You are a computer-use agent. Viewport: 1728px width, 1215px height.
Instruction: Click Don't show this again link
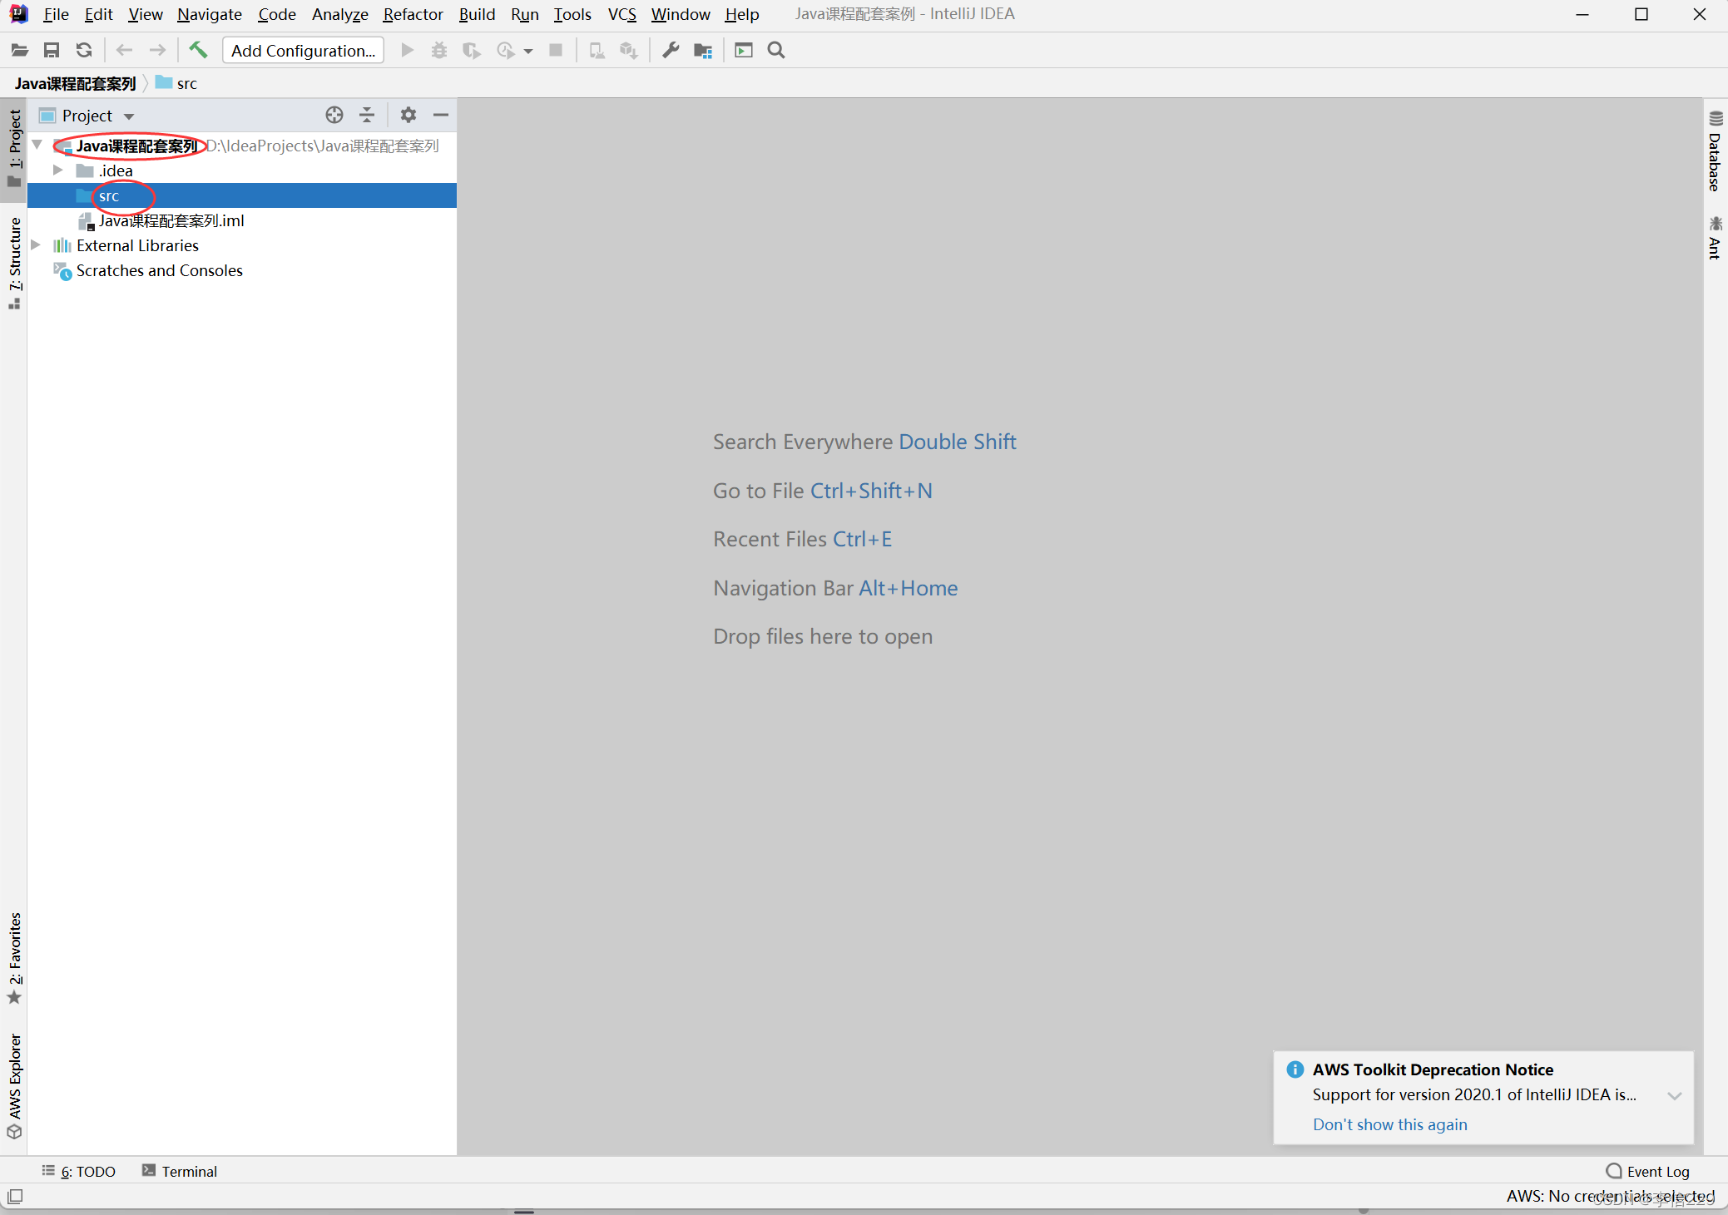click(1389, 1124)
